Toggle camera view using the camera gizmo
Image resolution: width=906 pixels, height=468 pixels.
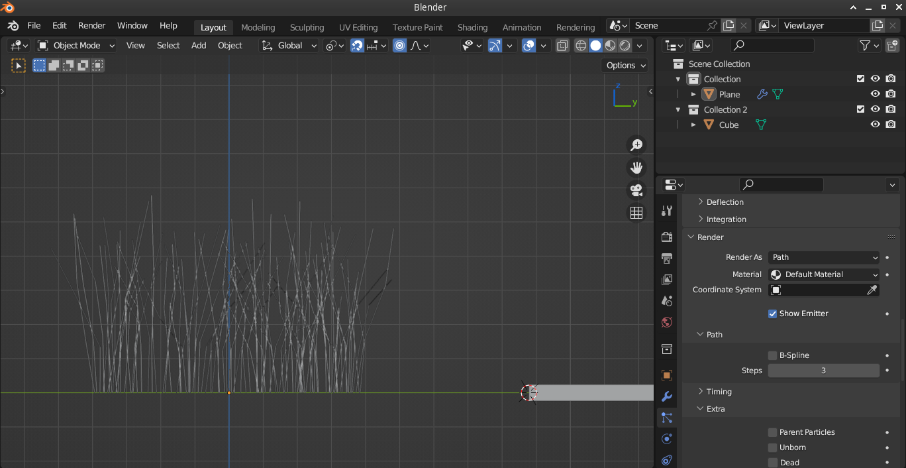[636, 190]
